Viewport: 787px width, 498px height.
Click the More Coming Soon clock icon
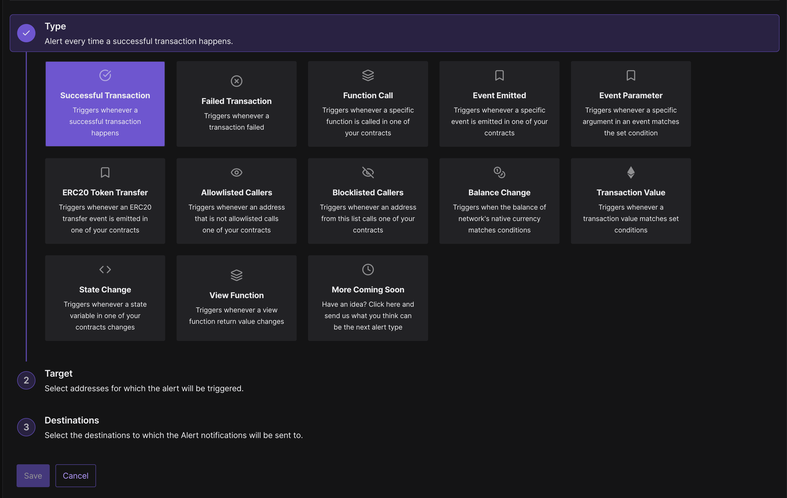[x=368, y=269]
